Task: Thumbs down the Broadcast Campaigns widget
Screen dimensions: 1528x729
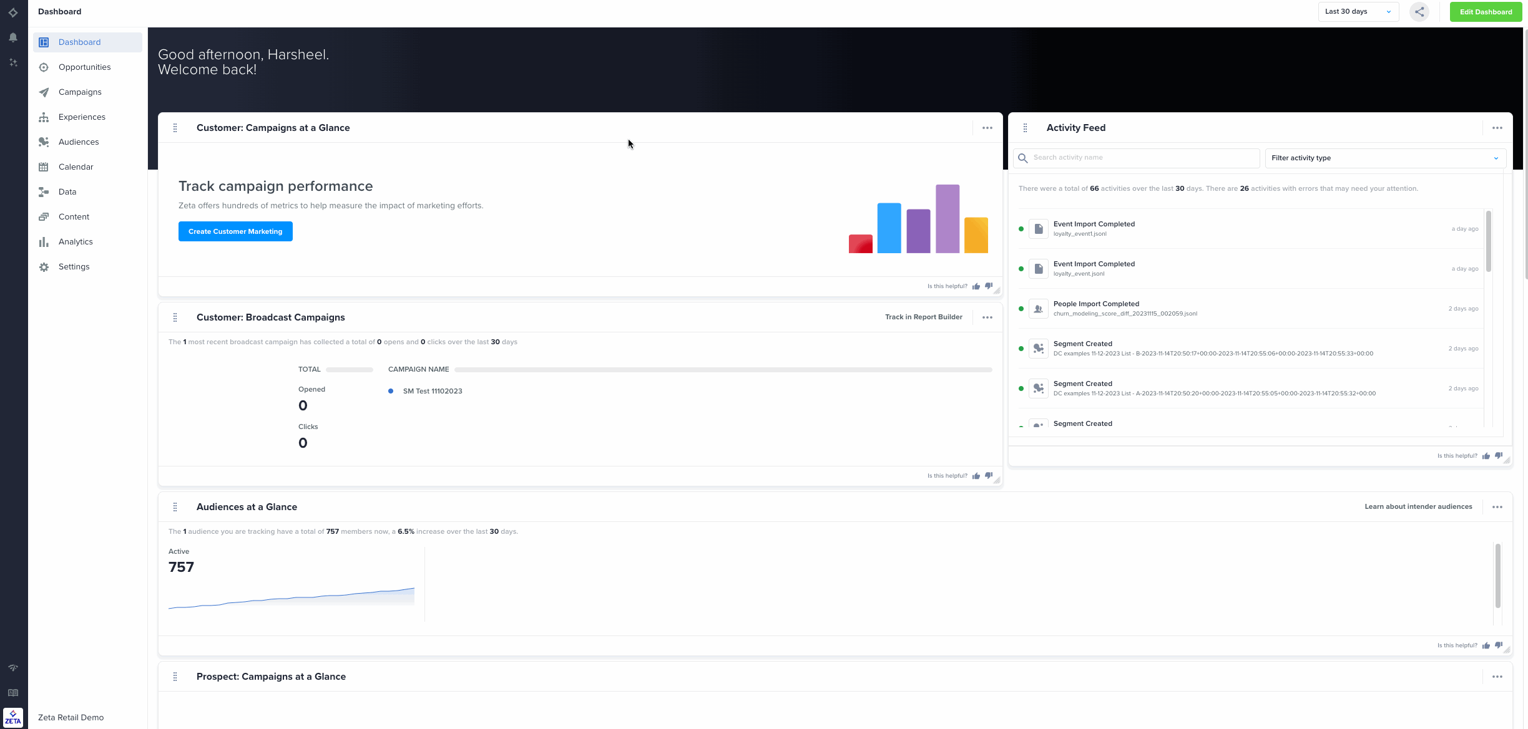Action: click(989, 476)
